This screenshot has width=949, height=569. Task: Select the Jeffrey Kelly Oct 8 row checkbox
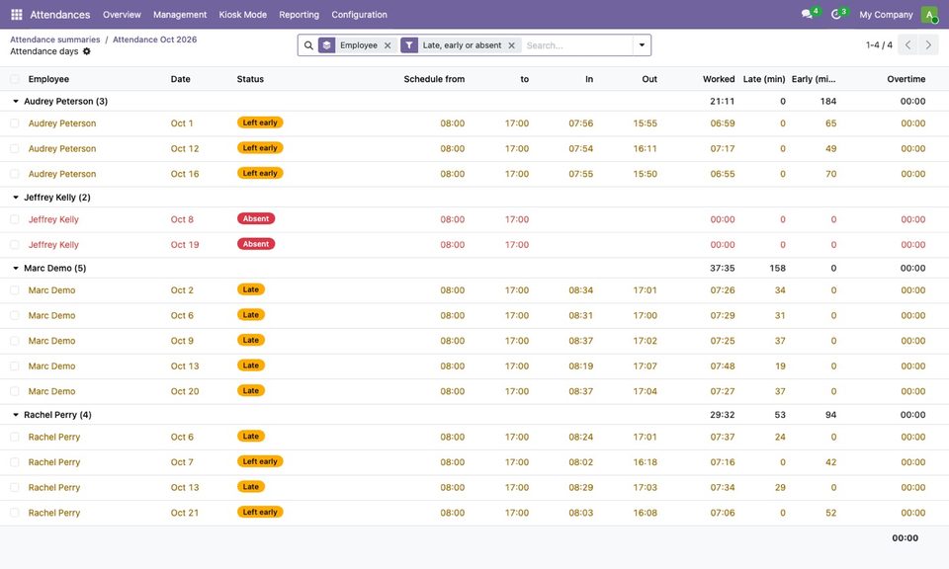(x=15, y=219)
